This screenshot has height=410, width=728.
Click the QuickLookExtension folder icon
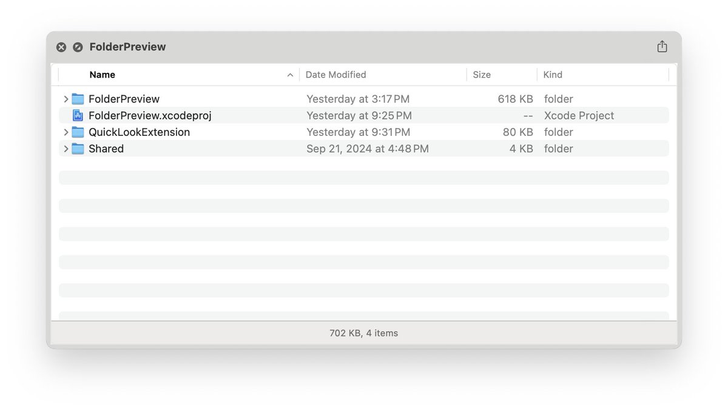pyautogui.click(x=78, y=132)
